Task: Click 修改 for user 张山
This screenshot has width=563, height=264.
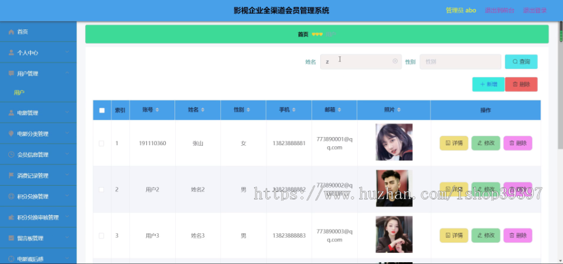Action: coord(486,143)
